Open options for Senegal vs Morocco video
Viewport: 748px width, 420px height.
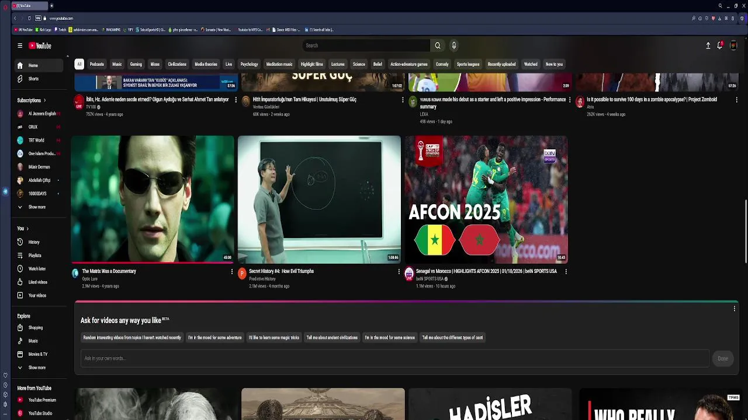(566, 271)
